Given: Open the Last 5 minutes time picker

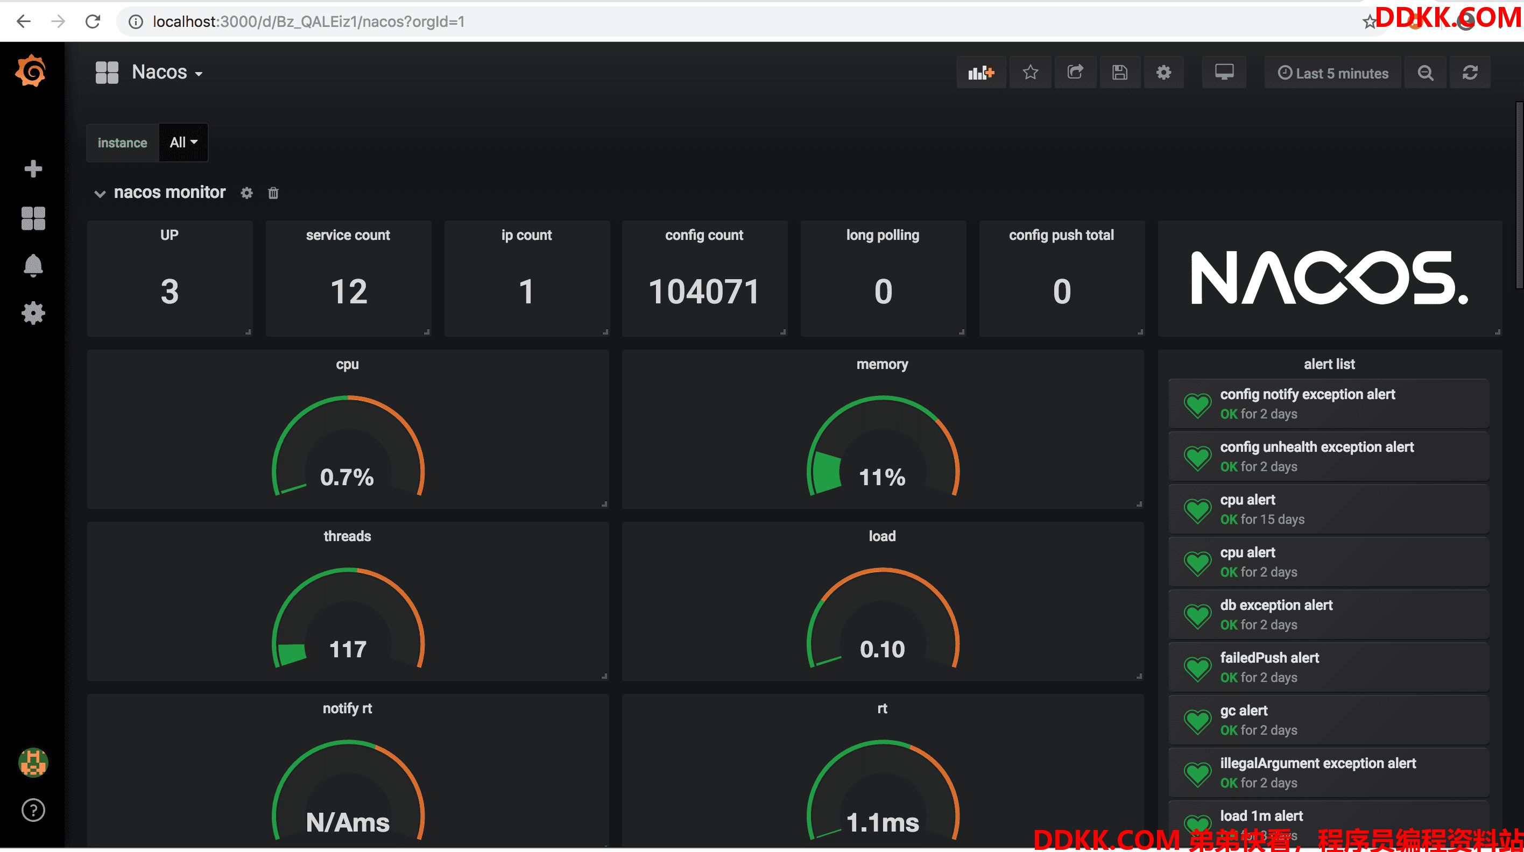Looking at the screenshot, I should tap(1333, 73).
